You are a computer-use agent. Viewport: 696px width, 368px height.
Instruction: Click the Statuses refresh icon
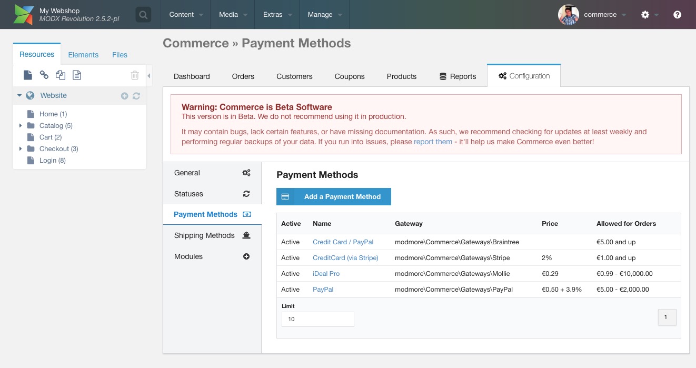pos(246,194)
